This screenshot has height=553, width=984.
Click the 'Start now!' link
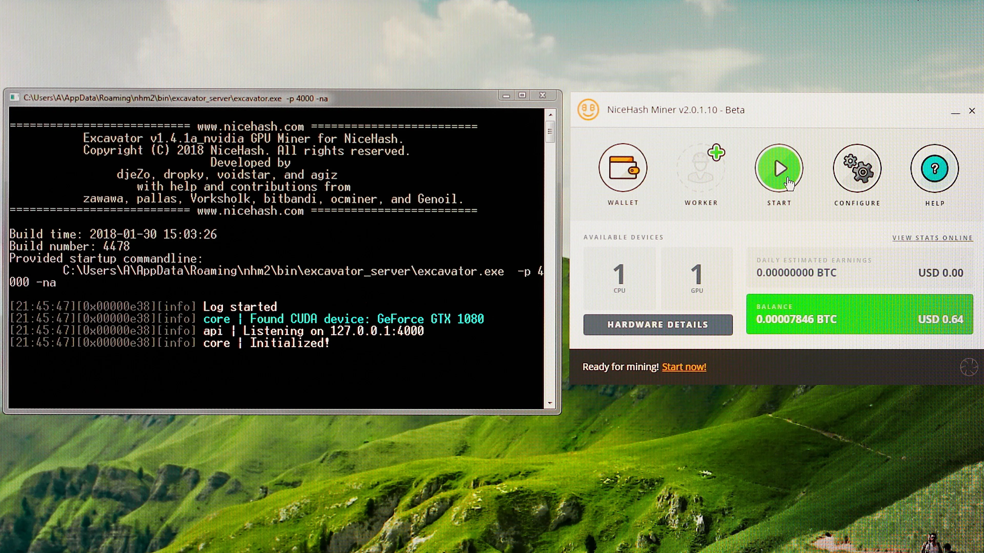pos(684,367)
